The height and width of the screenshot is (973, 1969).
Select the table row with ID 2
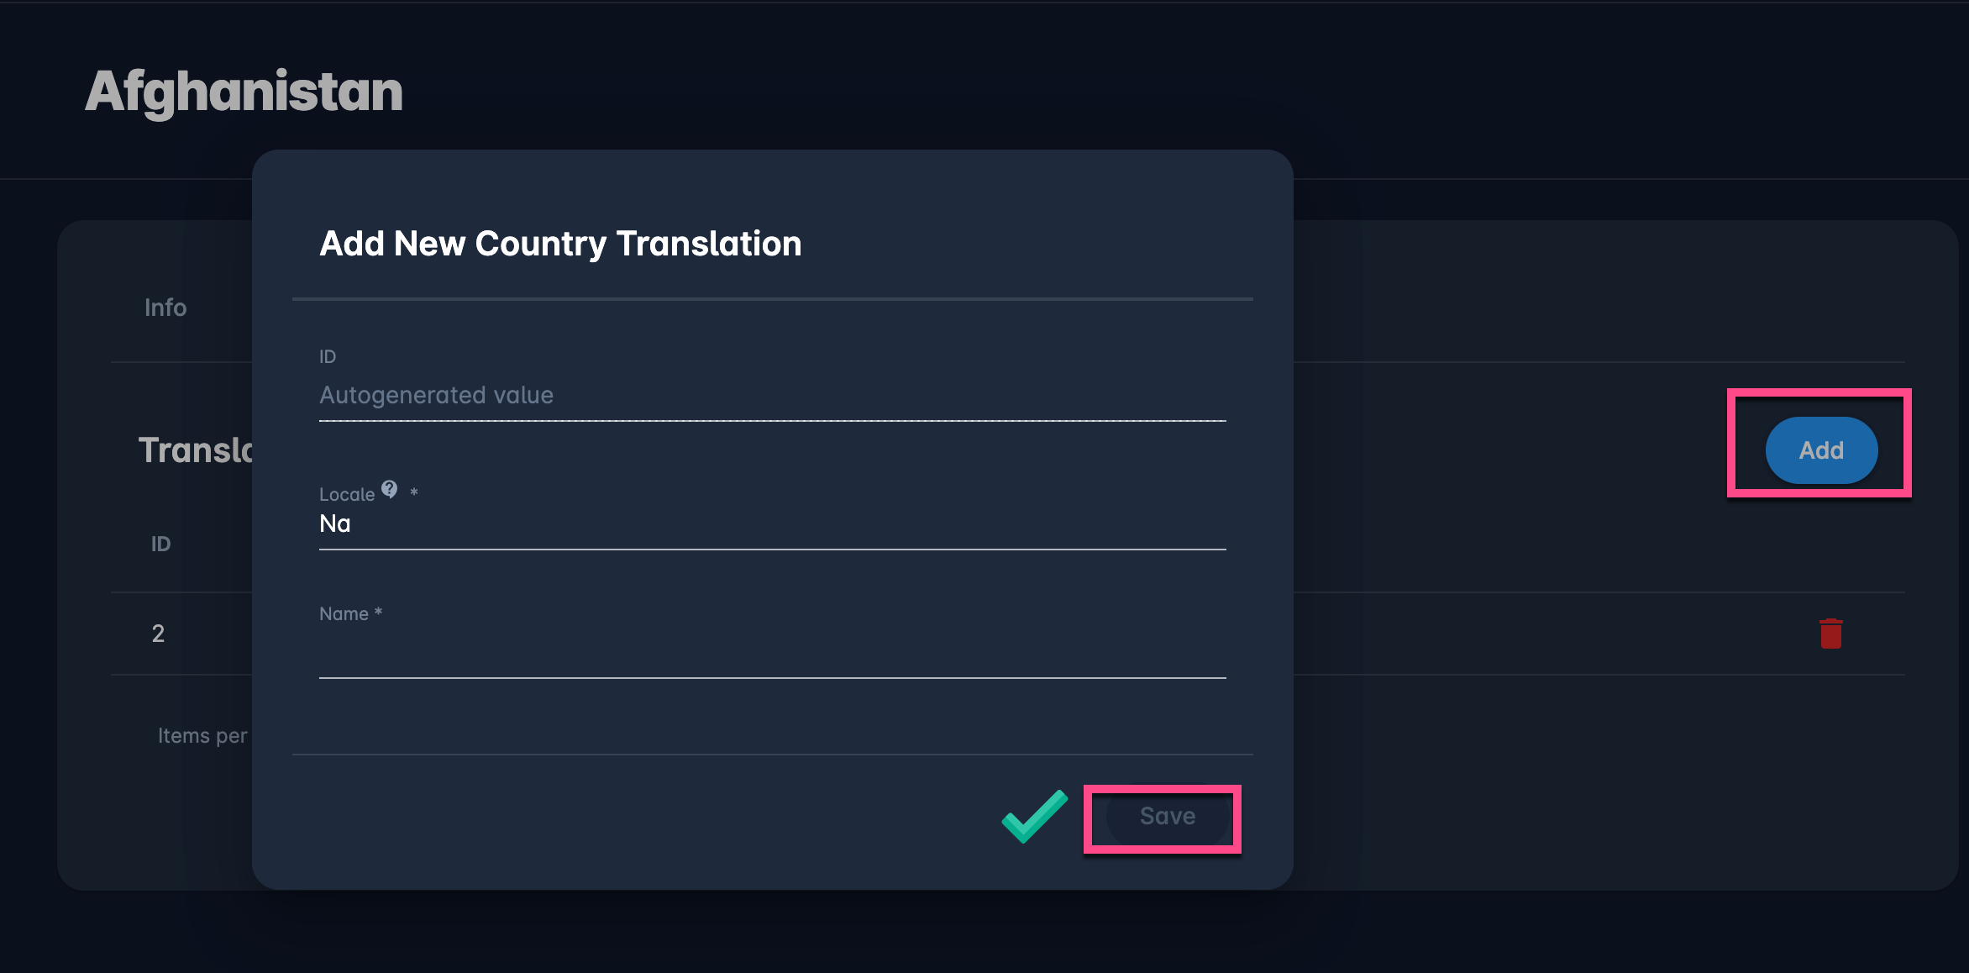point(158,634)
